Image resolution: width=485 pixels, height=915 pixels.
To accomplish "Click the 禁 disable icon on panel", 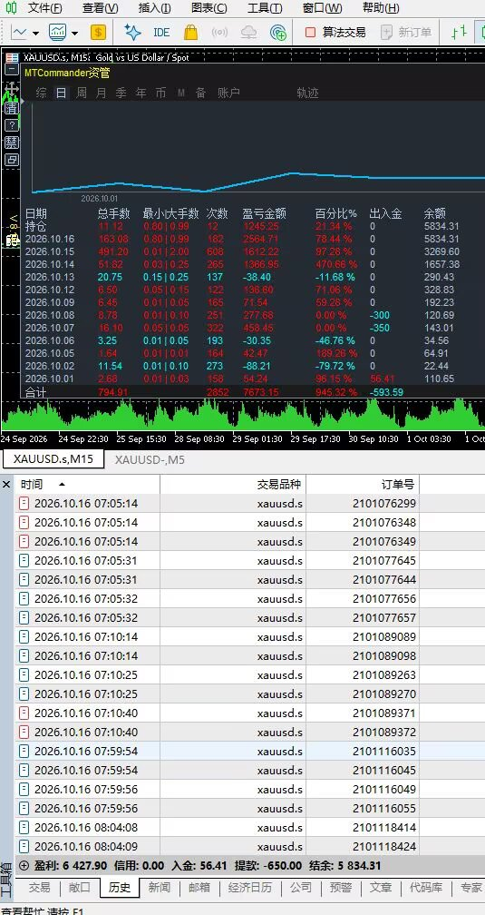I will click(x=12, y=143).
